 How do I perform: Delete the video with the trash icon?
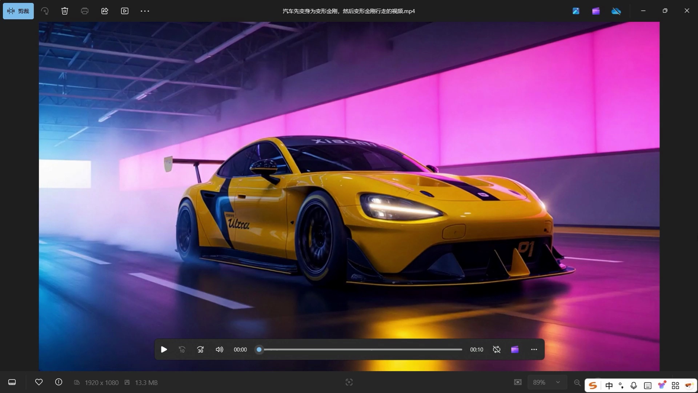click(65, 11)
